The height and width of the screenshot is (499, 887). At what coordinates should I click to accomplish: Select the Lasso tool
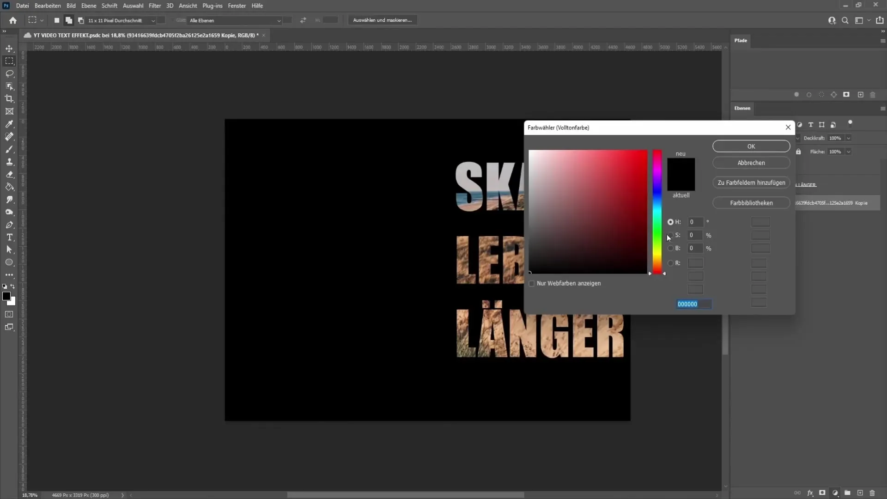tap(9, 73)
